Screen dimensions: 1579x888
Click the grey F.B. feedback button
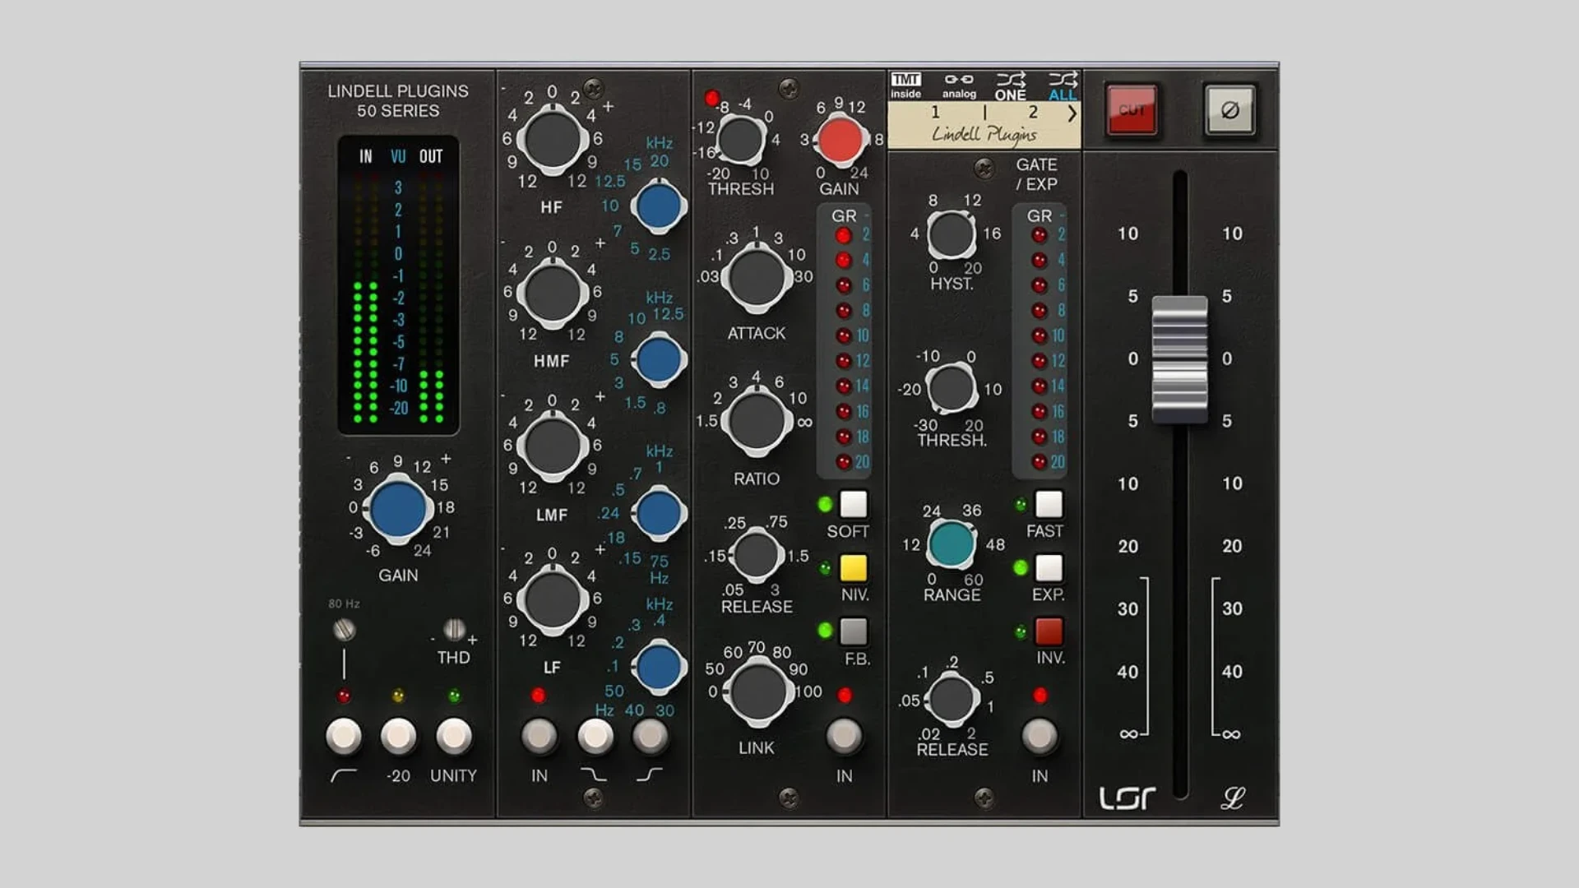[x=853, y=631]
